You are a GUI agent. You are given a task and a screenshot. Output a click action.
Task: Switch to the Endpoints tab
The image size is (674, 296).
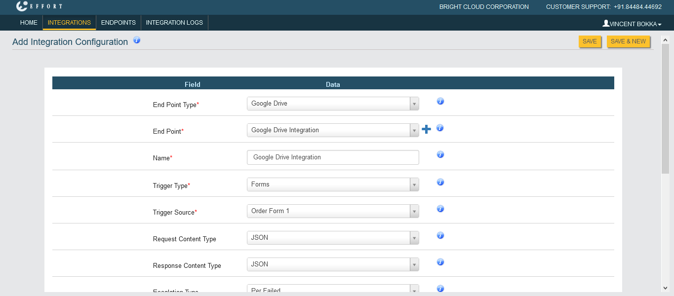click(119, 23)
